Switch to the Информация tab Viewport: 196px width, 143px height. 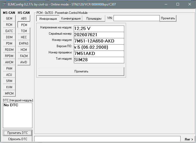point(48,18)
